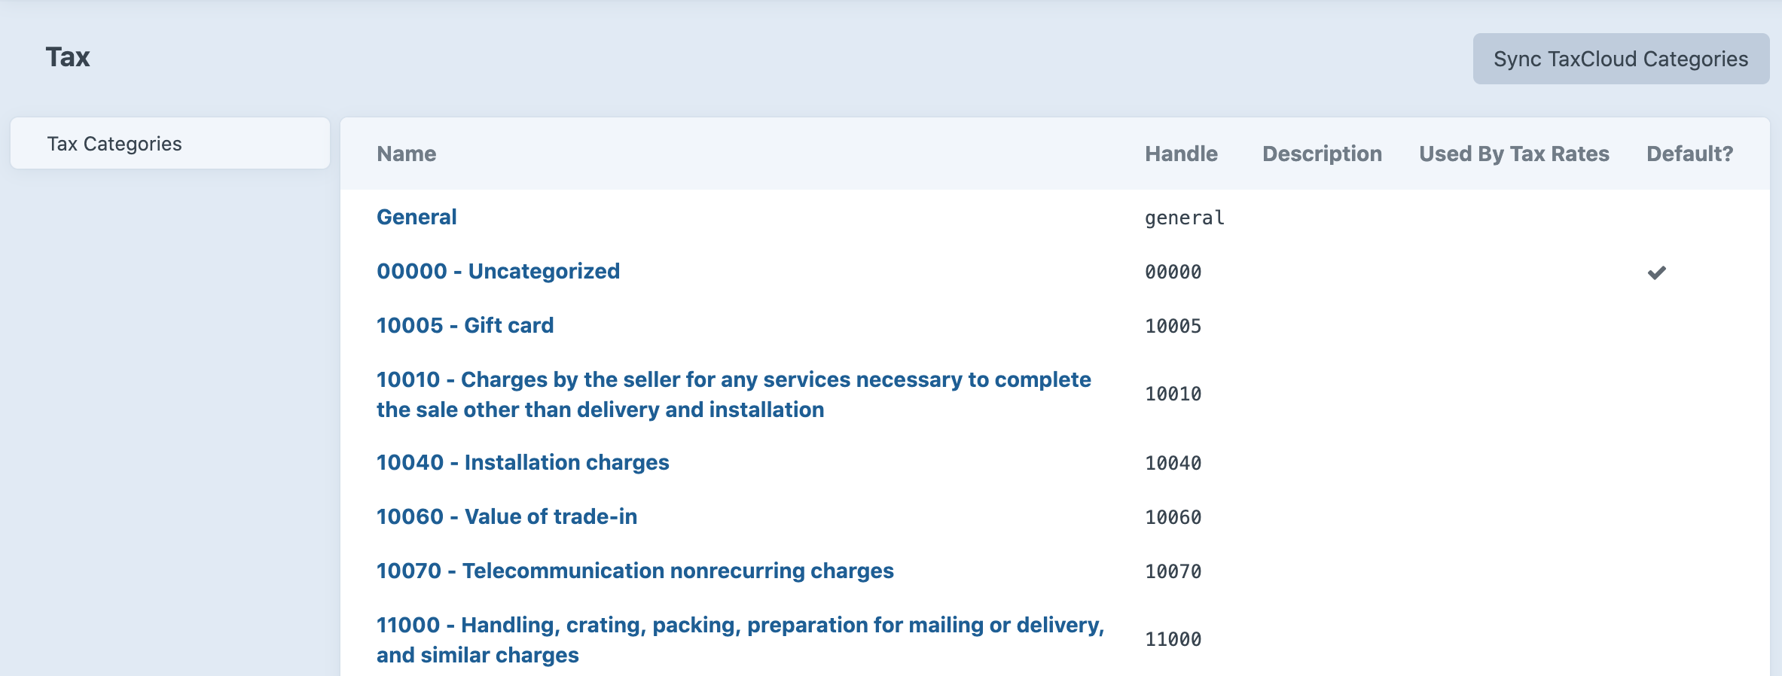
Task: Open the 10060 - Value of trade-in category
Action: [x=506, y=516]
